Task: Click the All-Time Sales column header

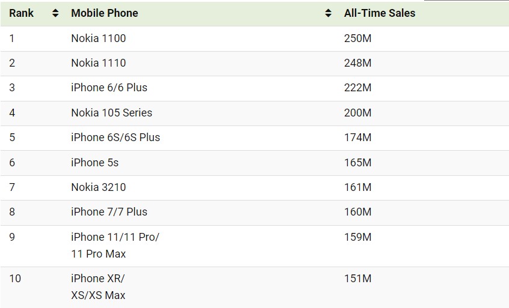Action: coord(380,13)
